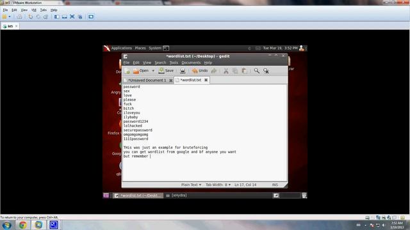Click the Ln 17, Col 14 status entry

point(245,185)
